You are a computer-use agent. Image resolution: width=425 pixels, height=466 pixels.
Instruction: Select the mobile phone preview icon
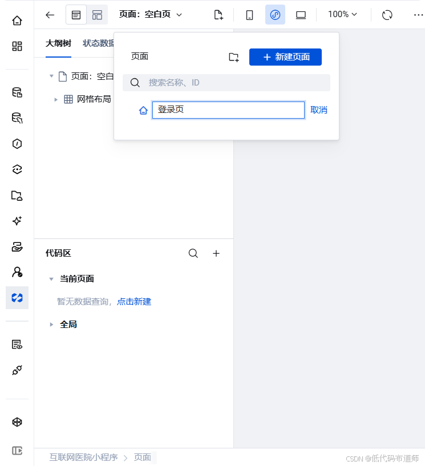click(x=250, y=15)
